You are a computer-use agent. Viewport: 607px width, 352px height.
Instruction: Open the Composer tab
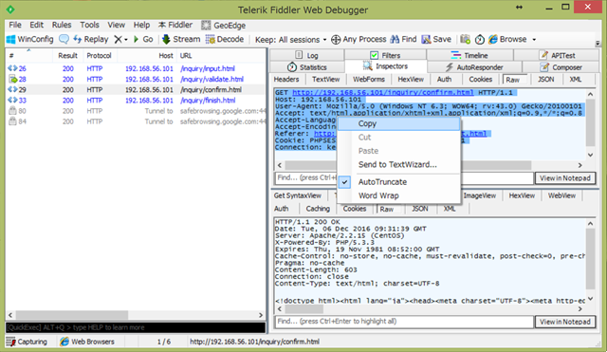pyautogui.click(x=561, y=67)
